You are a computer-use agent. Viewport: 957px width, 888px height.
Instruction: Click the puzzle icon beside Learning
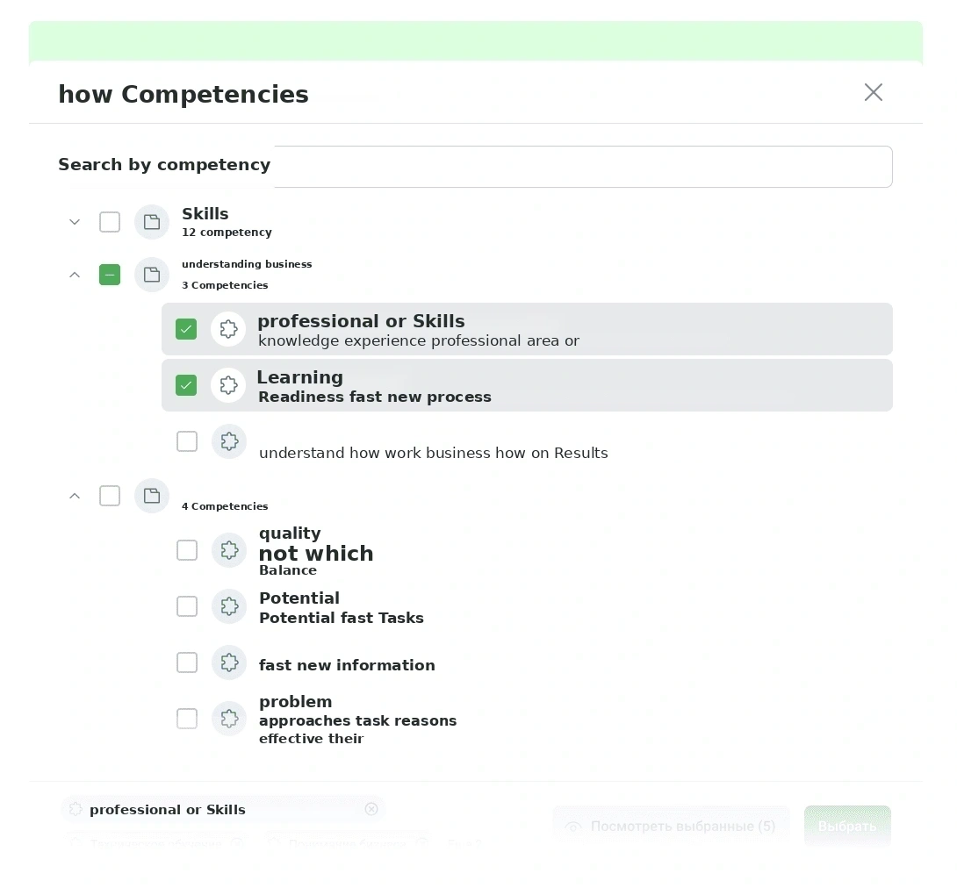[228, 385]
